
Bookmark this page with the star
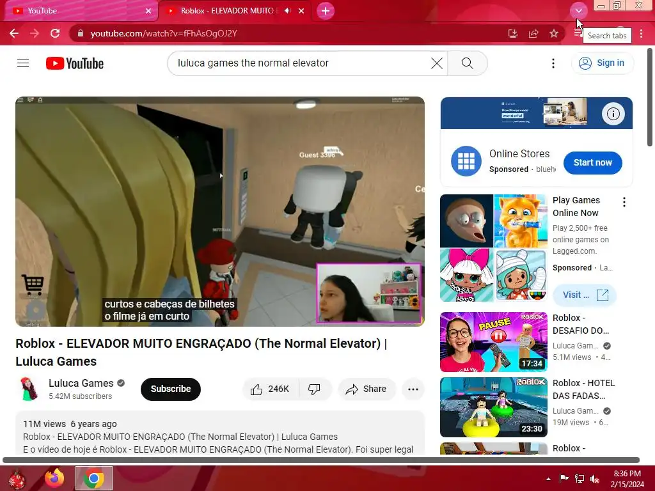[x=554, y=33]
